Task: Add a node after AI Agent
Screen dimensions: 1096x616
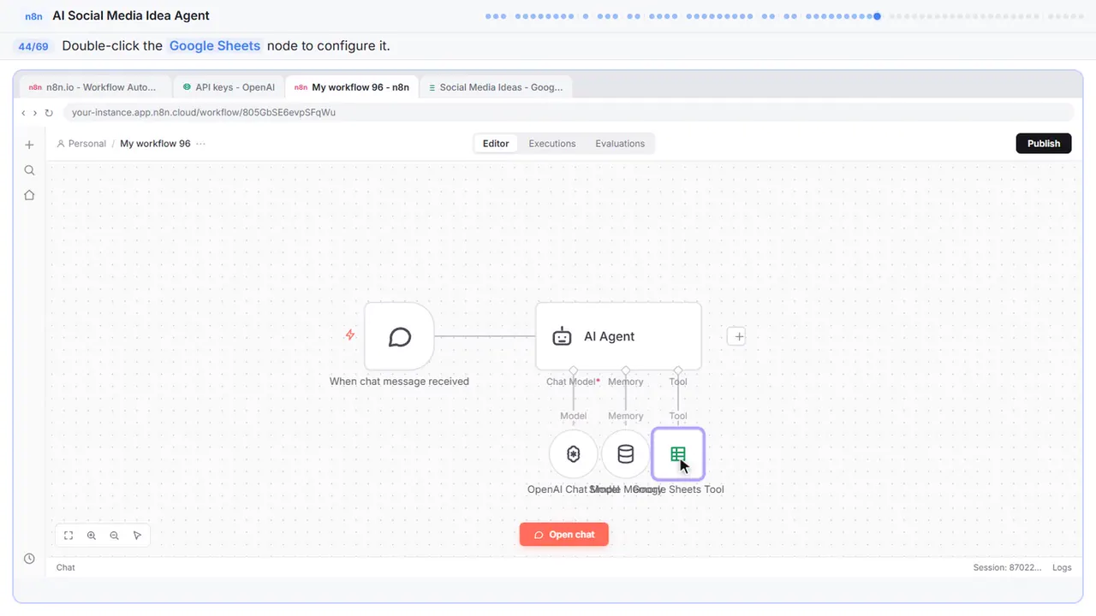Action: tap(737, 336)
